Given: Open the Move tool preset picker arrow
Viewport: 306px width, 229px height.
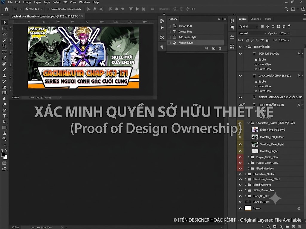Looking at the screenshot, I should click(21, 9).
